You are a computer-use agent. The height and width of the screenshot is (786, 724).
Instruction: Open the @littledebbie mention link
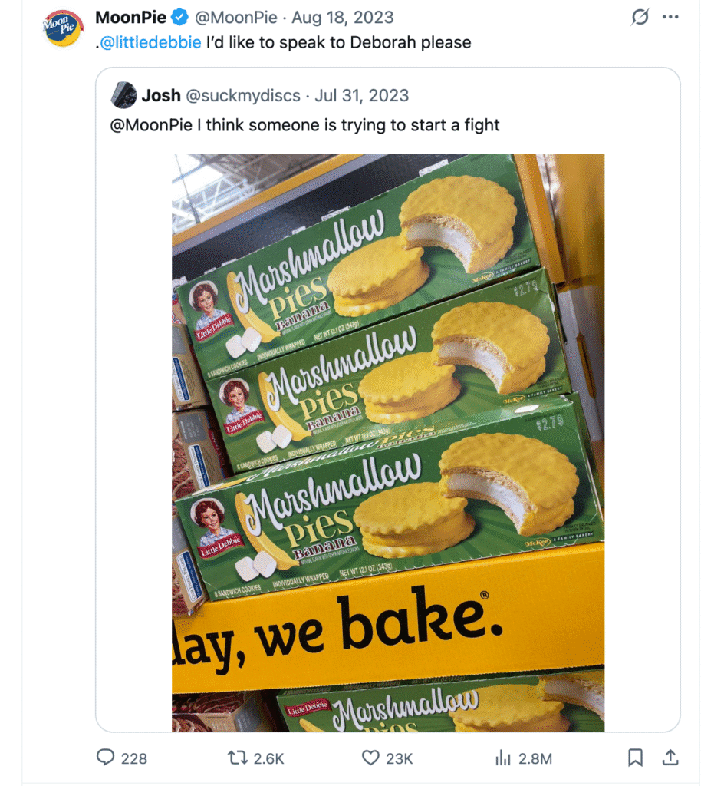click(x=149, y=43)
